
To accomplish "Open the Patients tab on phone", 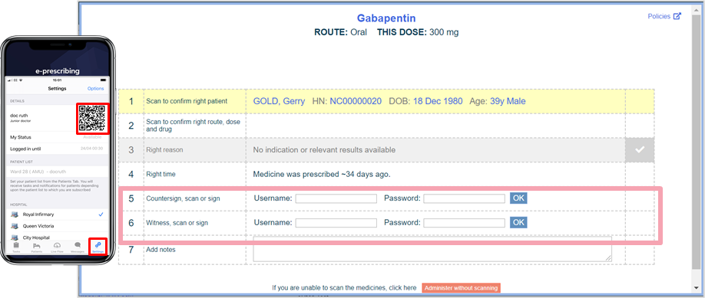I will click(37, 247).
